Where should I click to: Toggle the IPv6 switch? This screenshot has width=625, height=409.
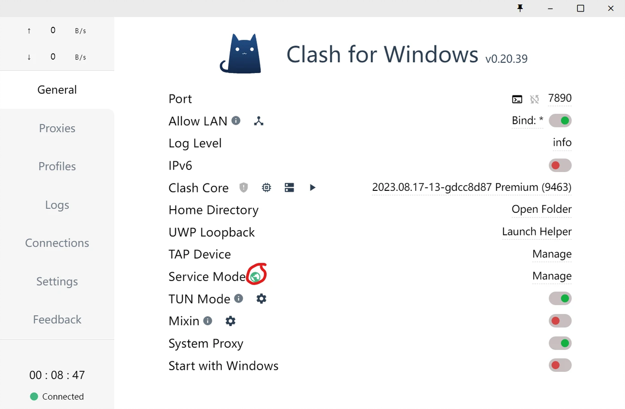tap(560, 166)
